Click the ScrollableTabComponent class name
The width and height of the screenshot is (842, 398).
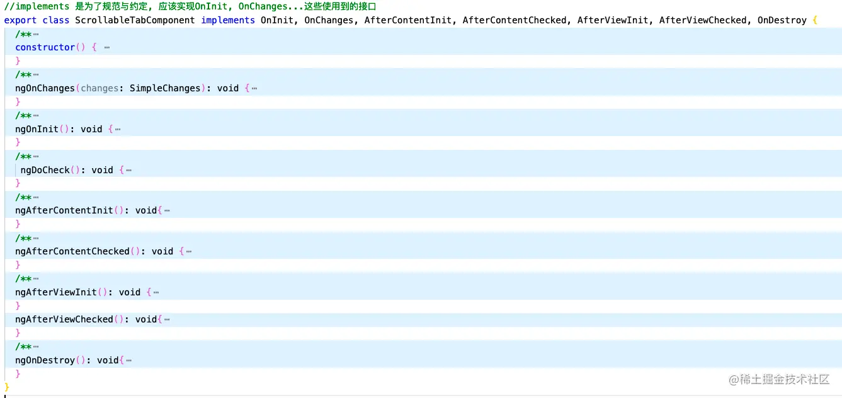(135, 20)
